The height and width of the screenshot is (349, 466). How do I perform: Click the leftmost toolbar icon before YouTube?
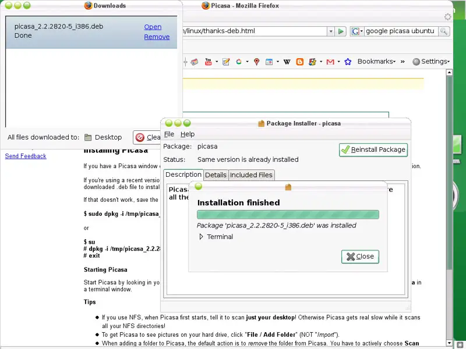click(x=195, y=62)
